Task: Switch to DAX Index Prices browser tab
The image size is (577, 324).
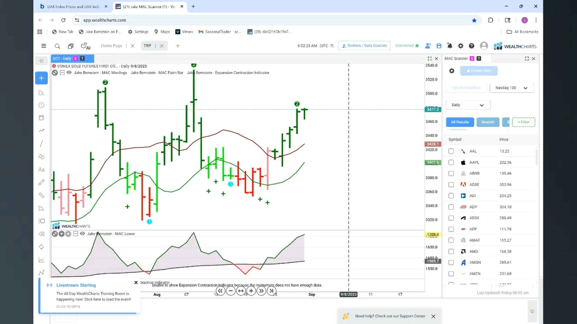Action: tap(74, 7)
